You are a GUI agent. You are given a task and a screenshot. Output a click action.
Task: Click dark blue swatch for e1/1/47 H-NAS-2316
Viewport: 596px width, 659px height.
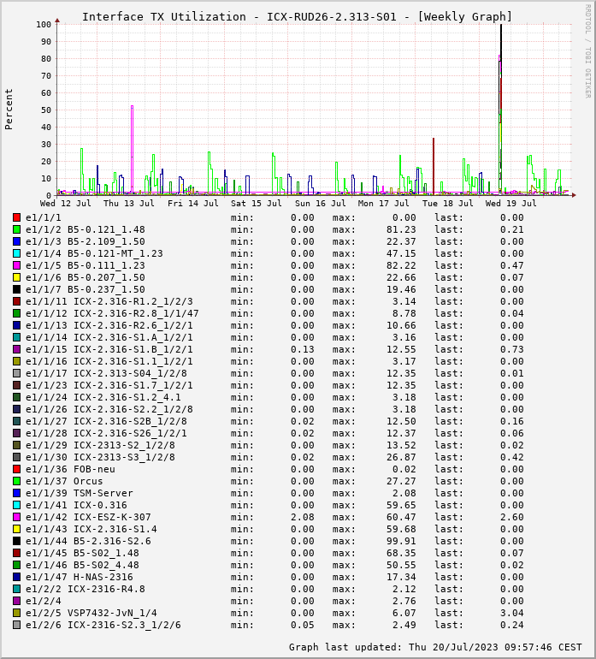(16, 577)
